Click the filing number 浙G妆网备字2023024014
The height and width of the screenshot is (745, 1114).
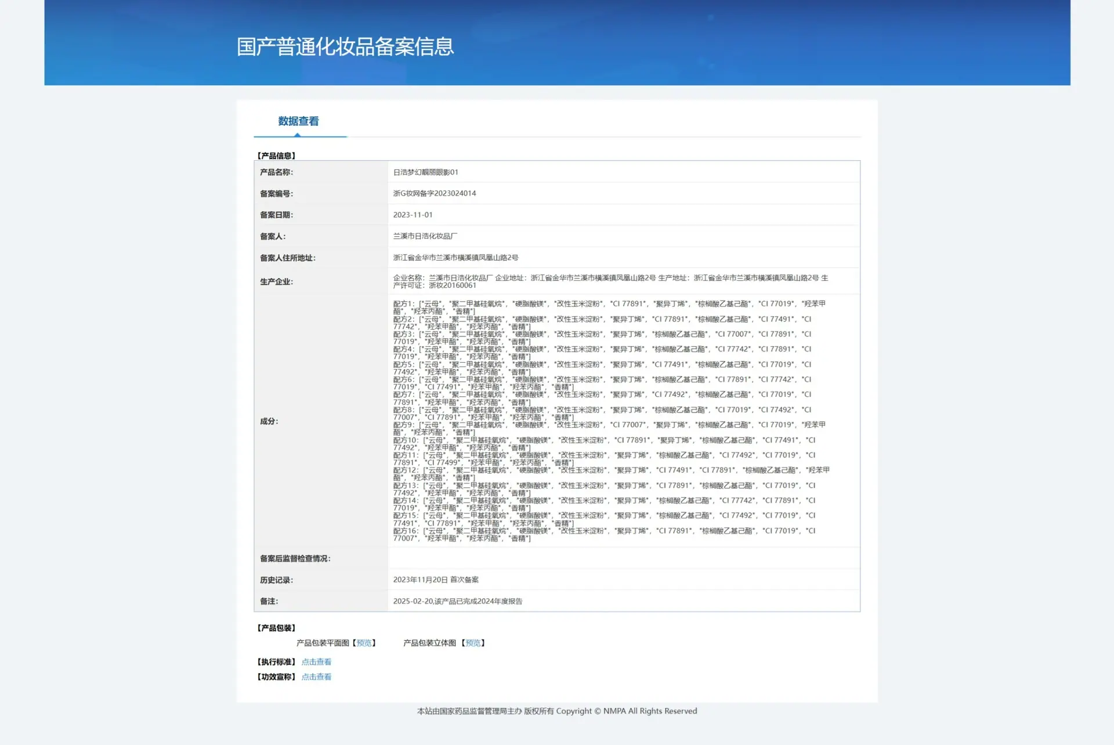pyautogui.click(x=435, y=193)
